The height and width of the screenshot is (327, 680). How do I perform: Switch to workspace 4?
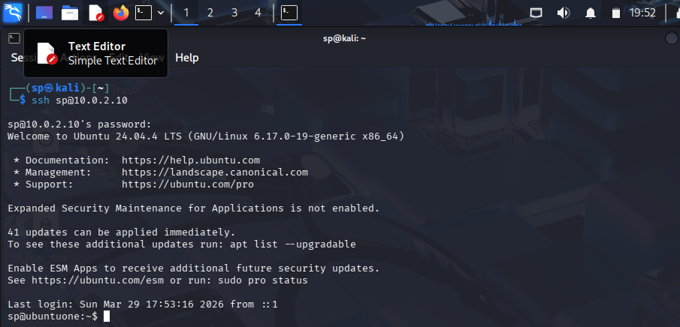click(258, 13)
